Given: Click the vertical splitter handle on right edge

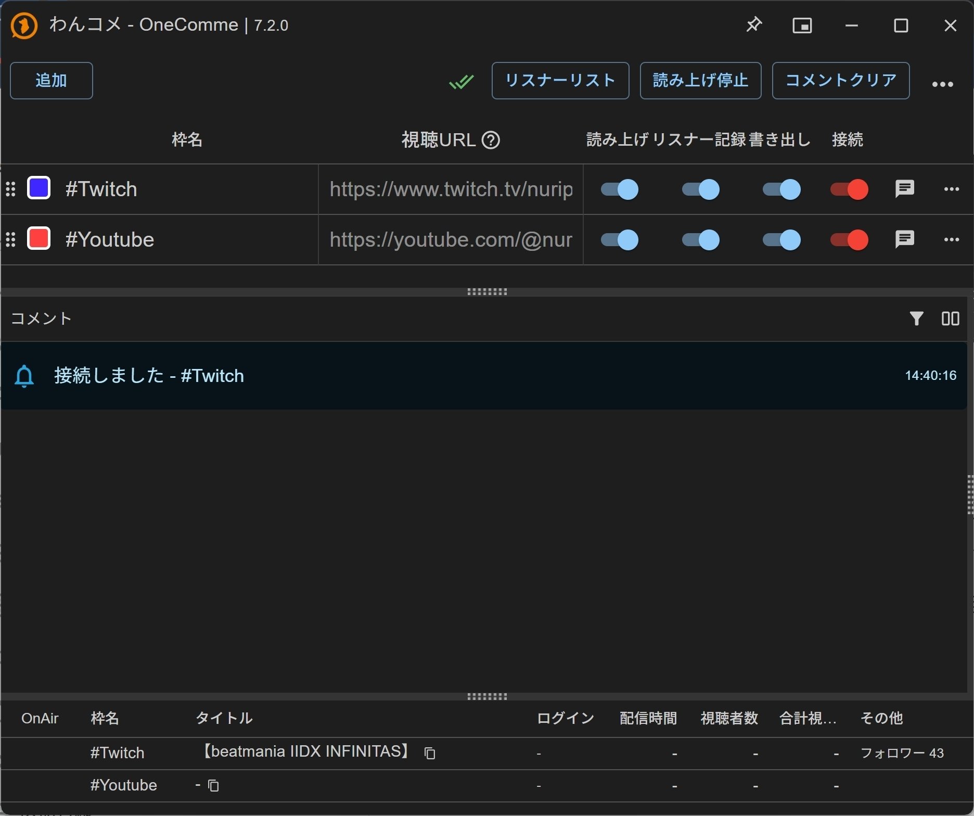Looking at the screenshot, I should 970,494.
